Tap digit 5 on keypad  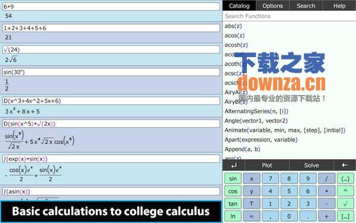click(289, 191)
